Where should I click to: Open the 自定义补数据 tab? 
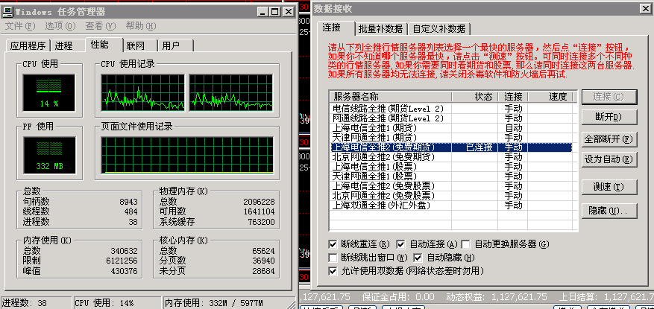[438, 29]
